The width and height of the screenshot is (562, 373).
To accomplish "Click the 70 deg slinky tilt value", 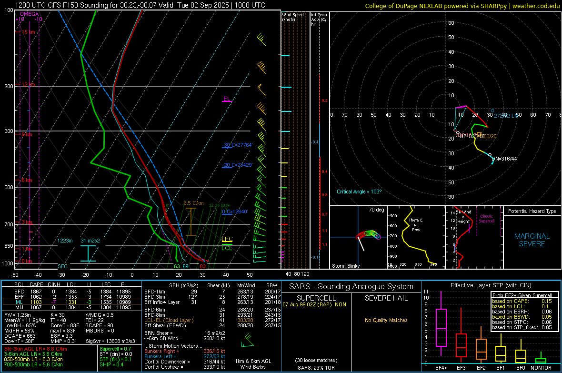I will [376, 210].
